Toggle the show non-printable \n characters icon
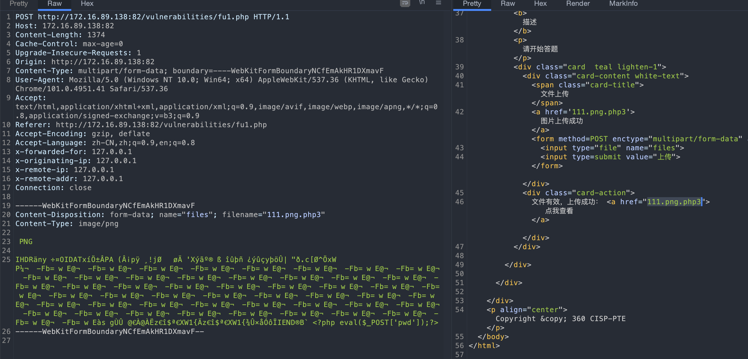This screenshot has width=748, height=359. (422, 3)
